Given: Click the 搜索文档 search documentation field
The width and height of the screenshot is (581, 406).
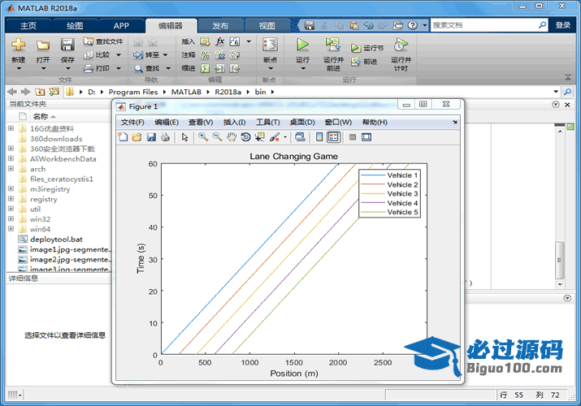Looking at the screenshot, I should click(484, 25).
